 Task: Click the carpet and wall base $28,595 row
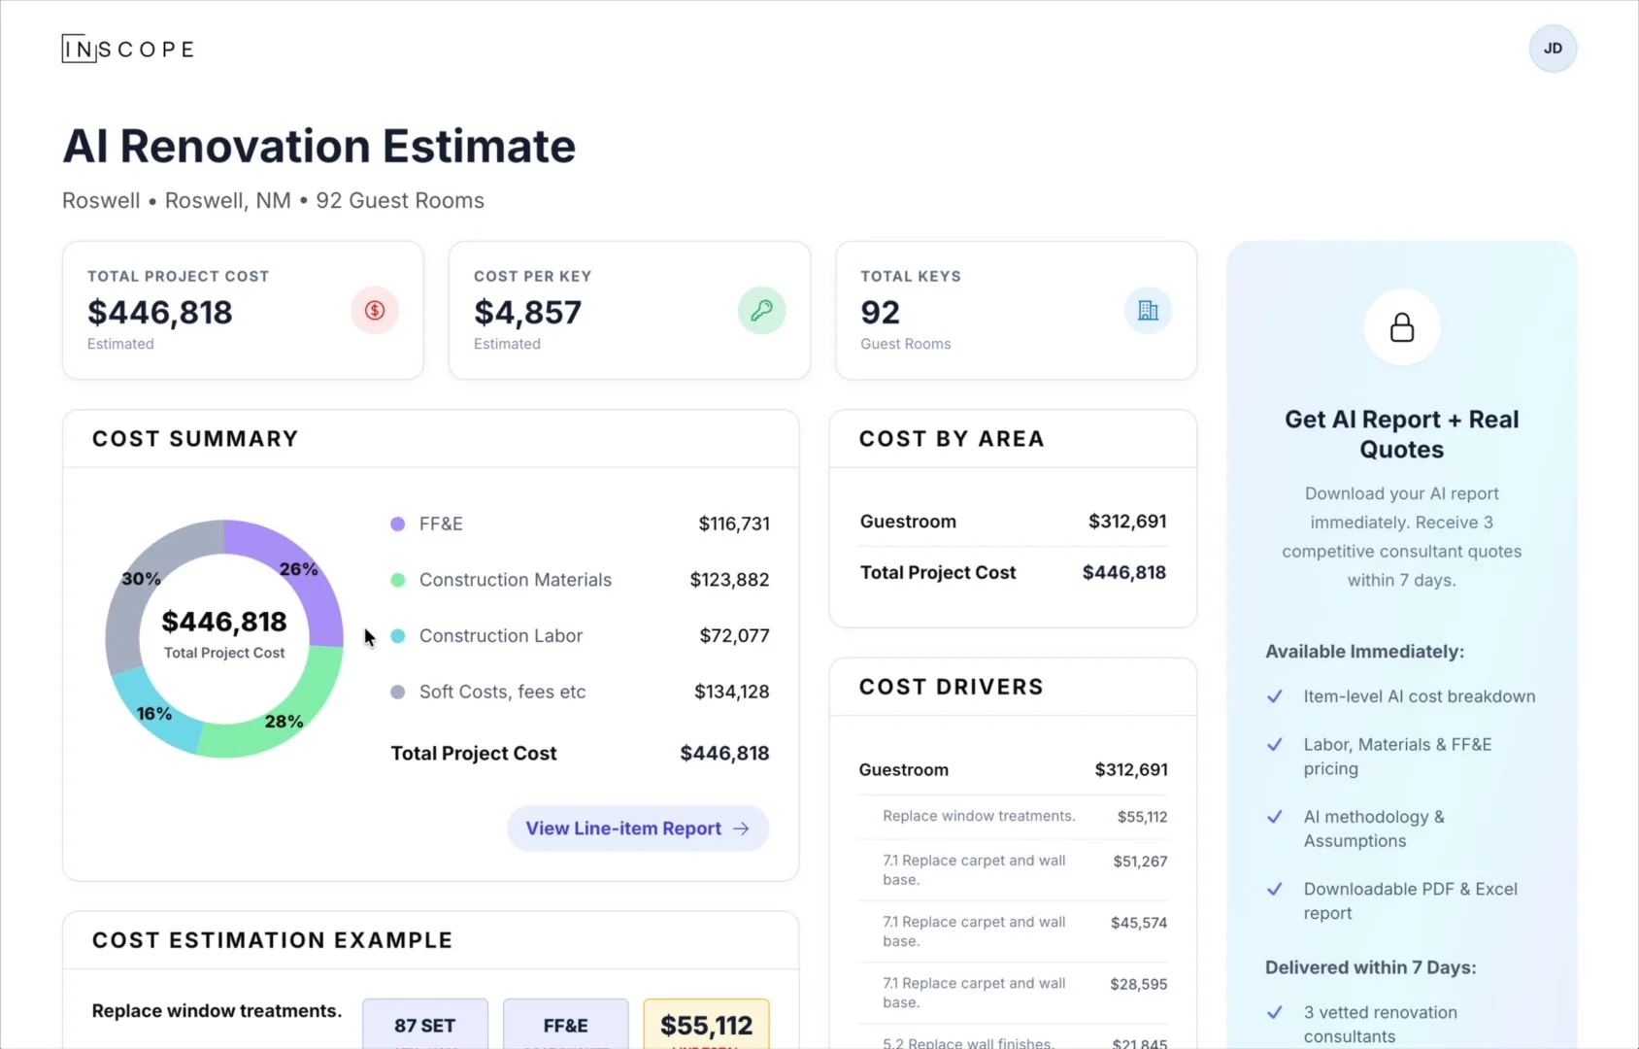(x=1013, y=993)
